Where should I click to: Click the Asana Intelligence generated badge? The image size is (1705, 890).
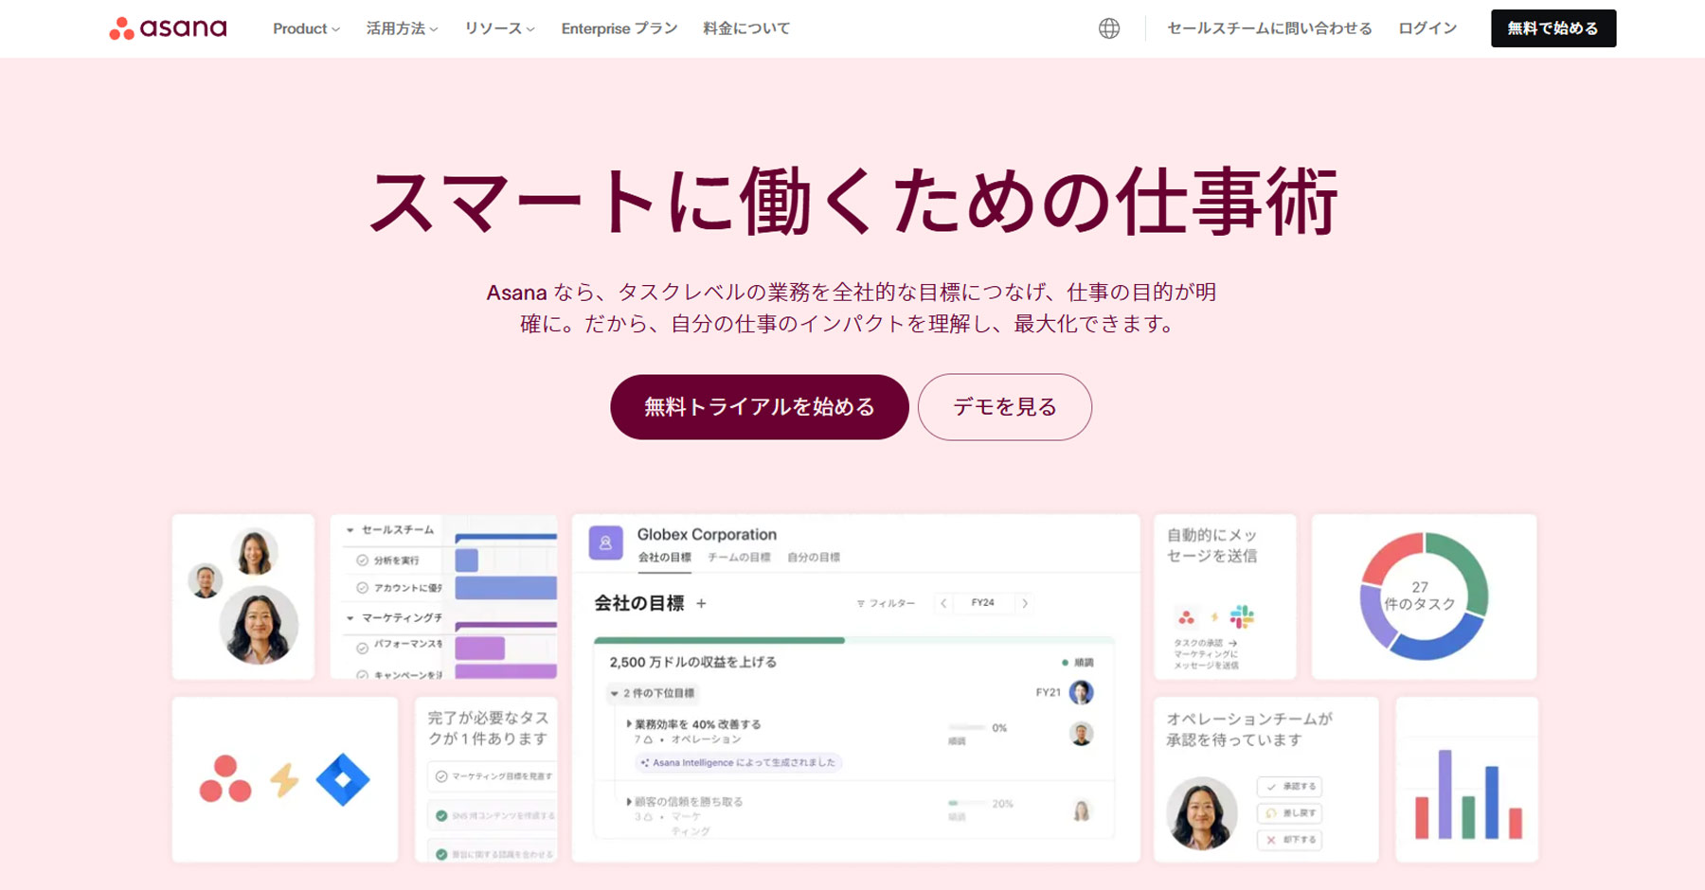(739, 762)
